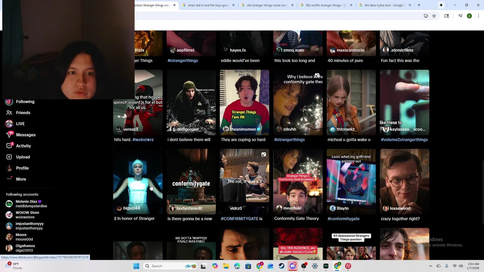Open the media controls icon
This screenshot has height=272, width=484.
click(x=460, y=16)
